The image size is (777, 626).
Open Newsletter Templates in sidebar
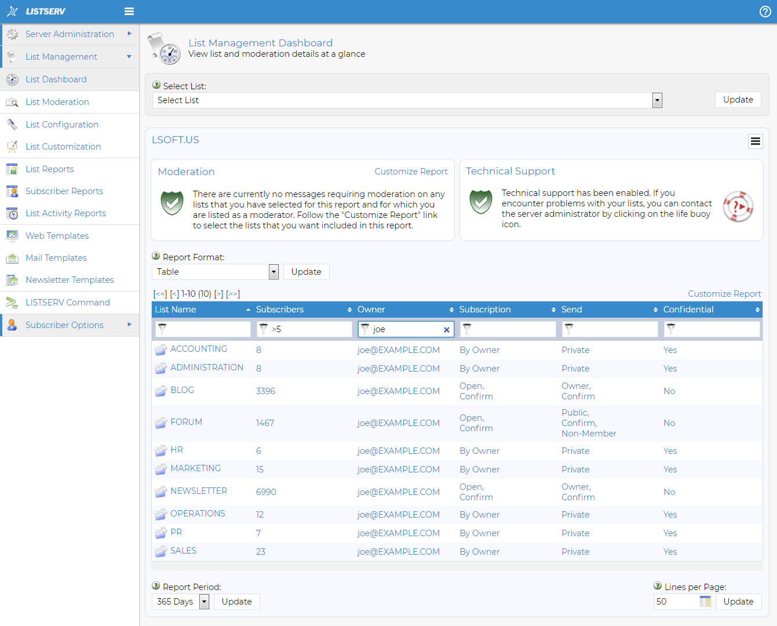(70, 280)
